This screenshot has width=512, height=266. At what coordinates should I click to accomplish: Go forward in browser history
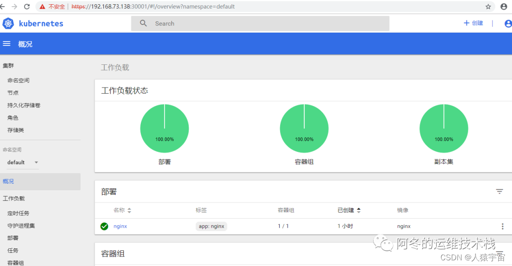14,7
